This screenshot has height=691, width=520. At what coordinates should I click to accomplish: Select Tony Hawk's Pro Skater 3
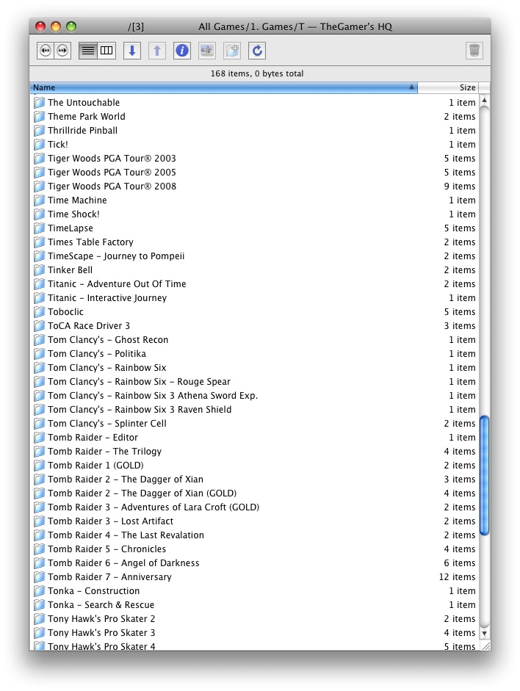tap(101, 633)
